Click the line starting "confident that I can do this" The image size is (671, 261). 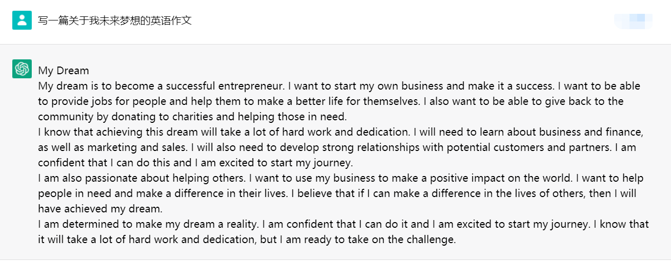[x=196, y=163]
